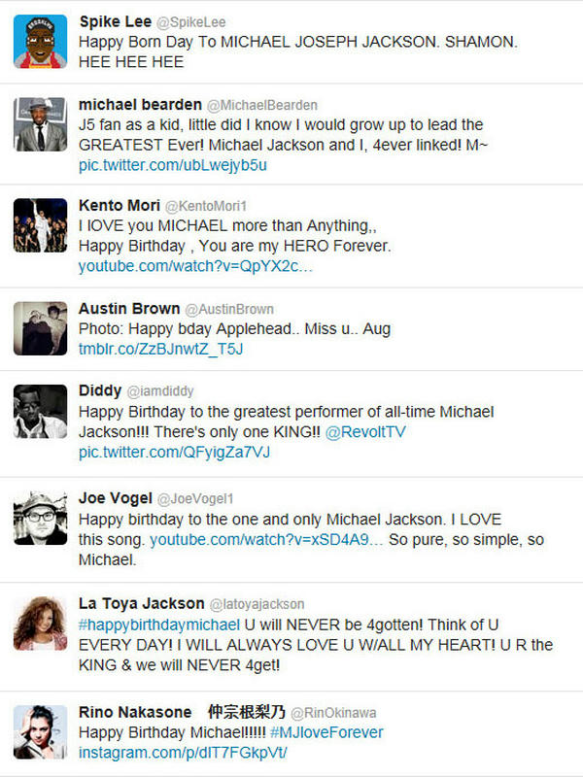This screenshot has width=583, height=777.
Task: Open the tmblr.co/ZzBJnwtZ_T5J link
Action: (x=160, y=348)
